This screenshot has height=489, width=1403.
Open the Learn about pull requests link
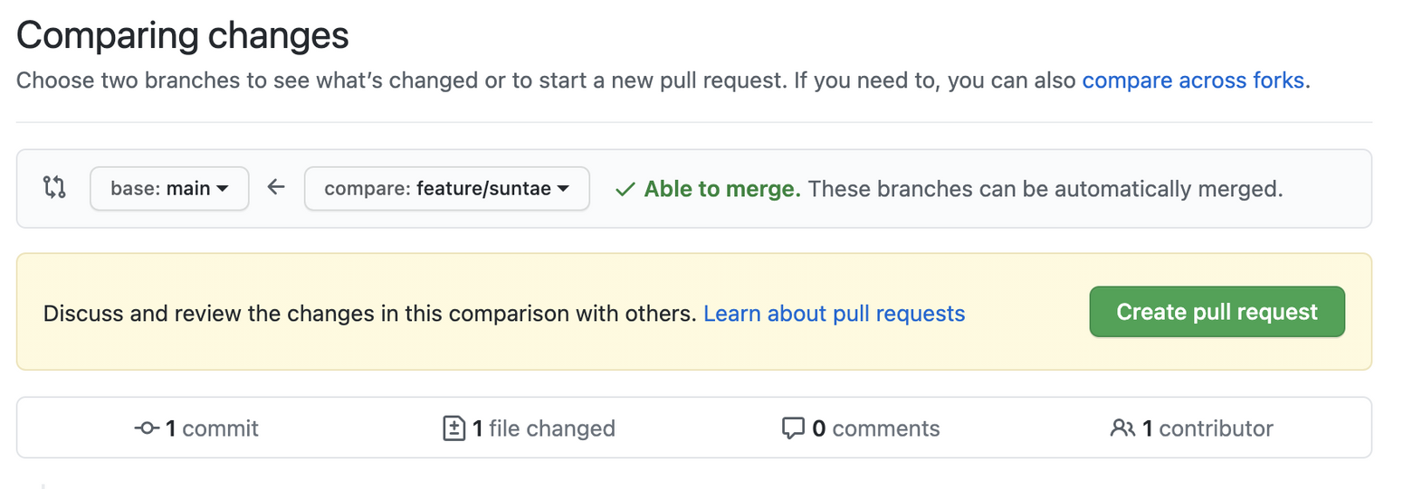[834, 314]
